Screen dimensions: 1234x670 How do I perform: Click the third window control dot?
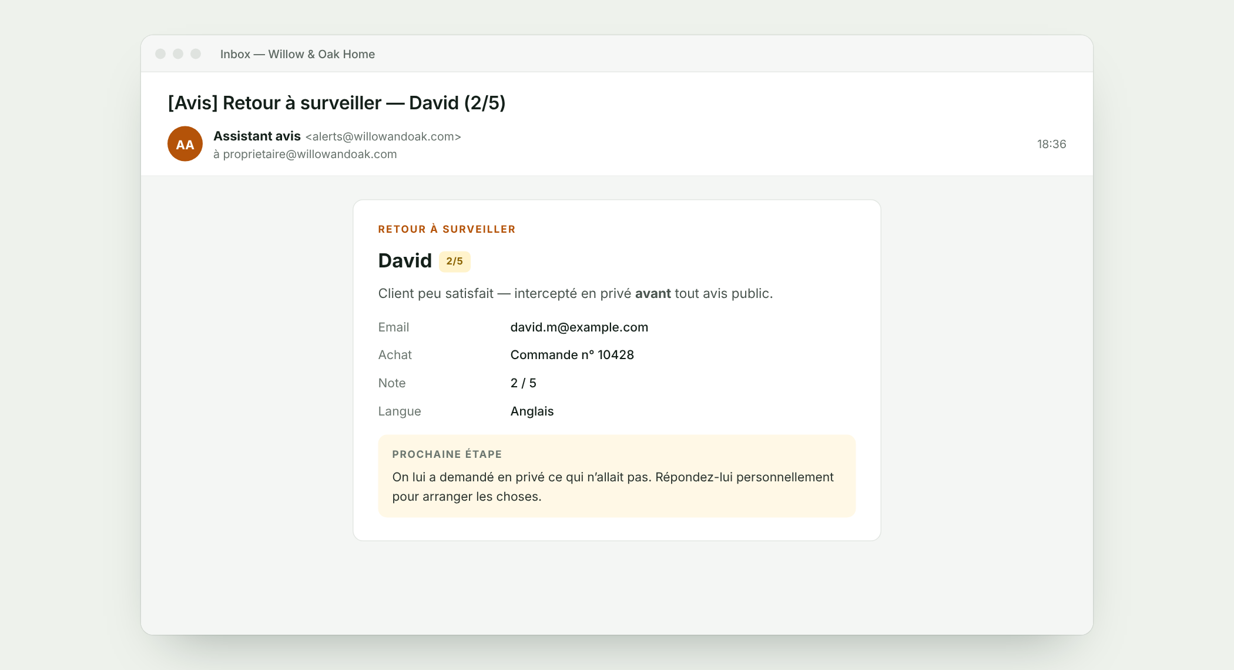pyautogui.click(x=196, y=54)
